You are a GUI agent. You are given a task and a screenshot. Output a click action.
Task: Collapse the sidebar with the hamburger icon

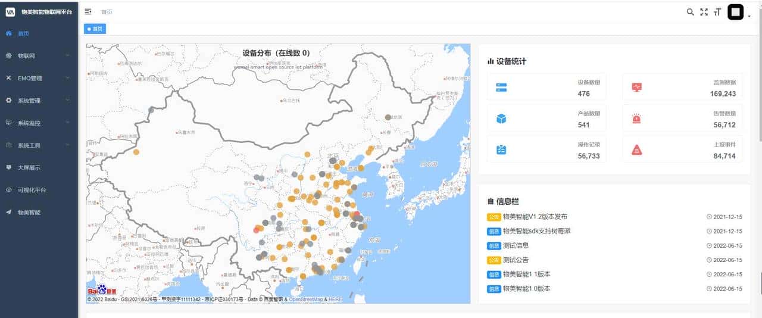click(88, 11)
